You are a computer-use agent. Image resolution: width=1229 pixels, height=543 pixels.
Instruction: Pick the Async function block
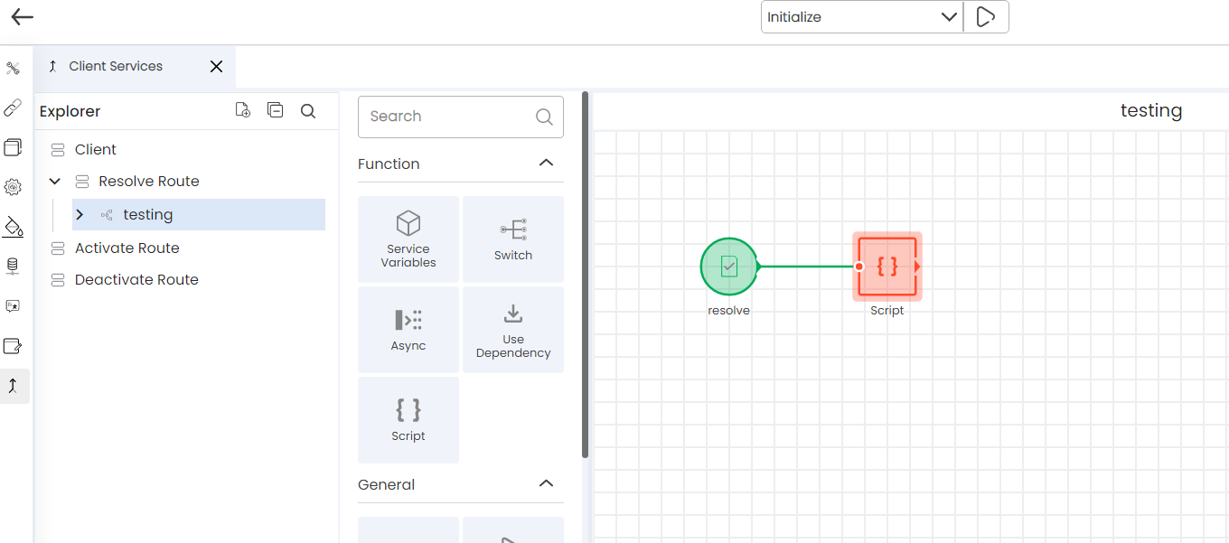pyautogui.click(x=408, y=330)
